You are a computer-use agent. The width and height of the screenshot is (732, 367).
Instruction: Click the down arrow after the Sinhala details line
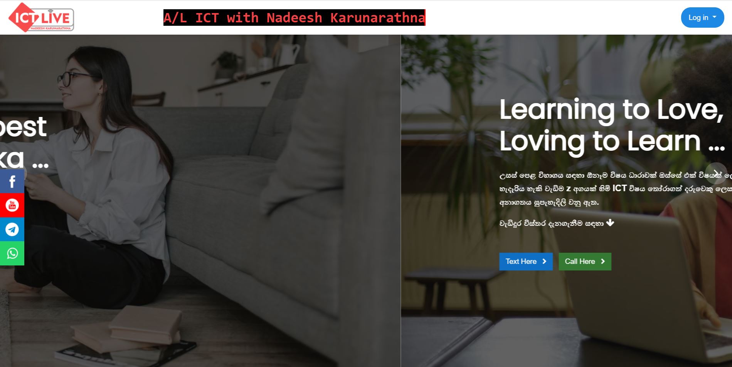click(610, 223)
